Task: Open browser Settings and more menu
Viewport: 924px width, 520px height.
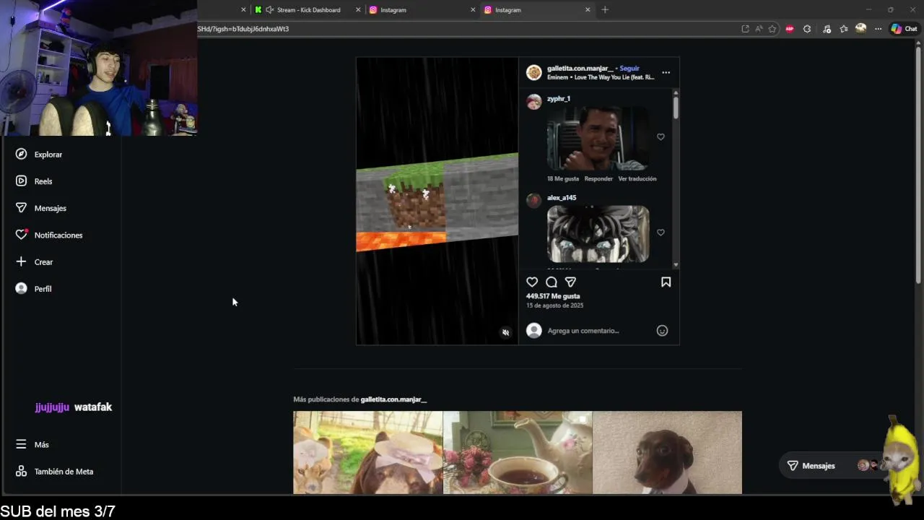Action: [878, 29]
